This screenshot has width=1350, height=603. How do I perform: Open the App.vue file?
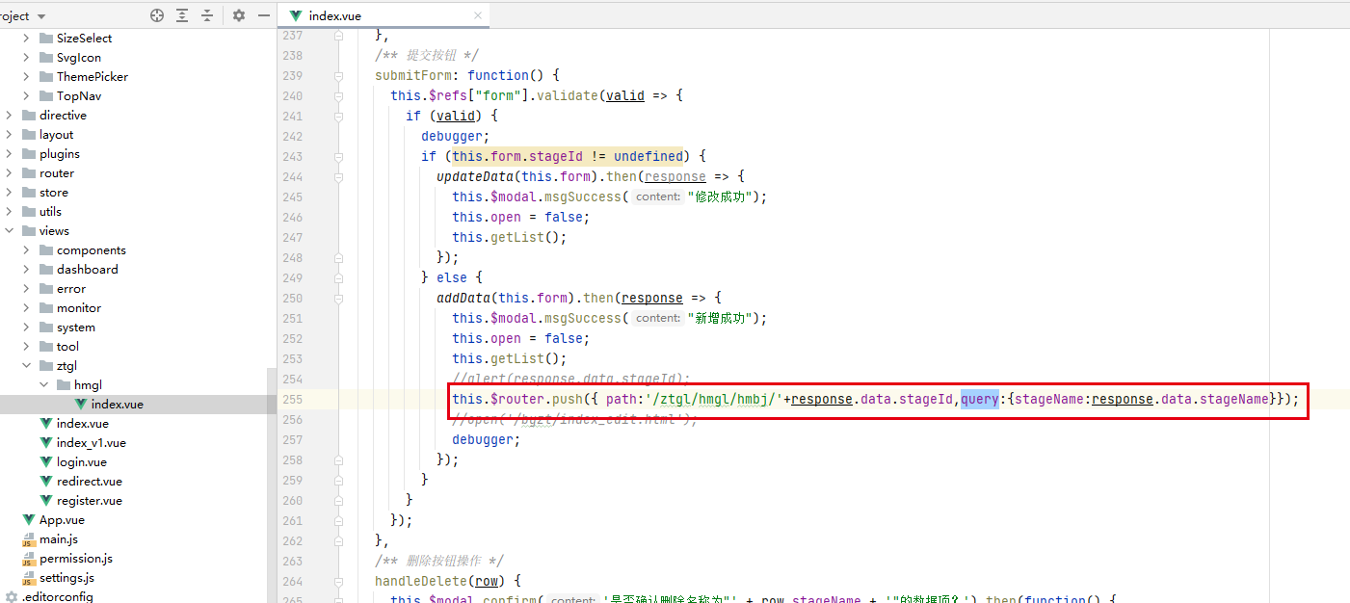[62, 520]
